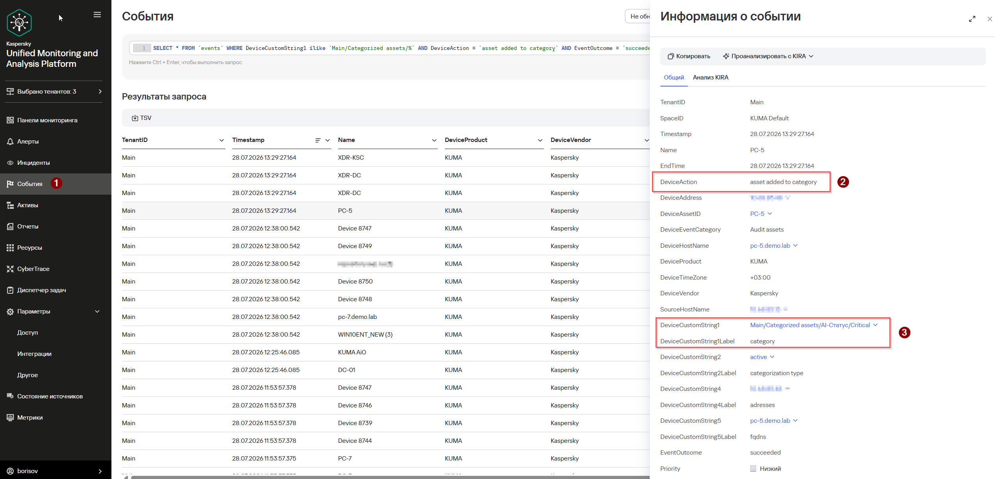Click the Kaspersky KUMA logo icon

click(x=19, y=22)
